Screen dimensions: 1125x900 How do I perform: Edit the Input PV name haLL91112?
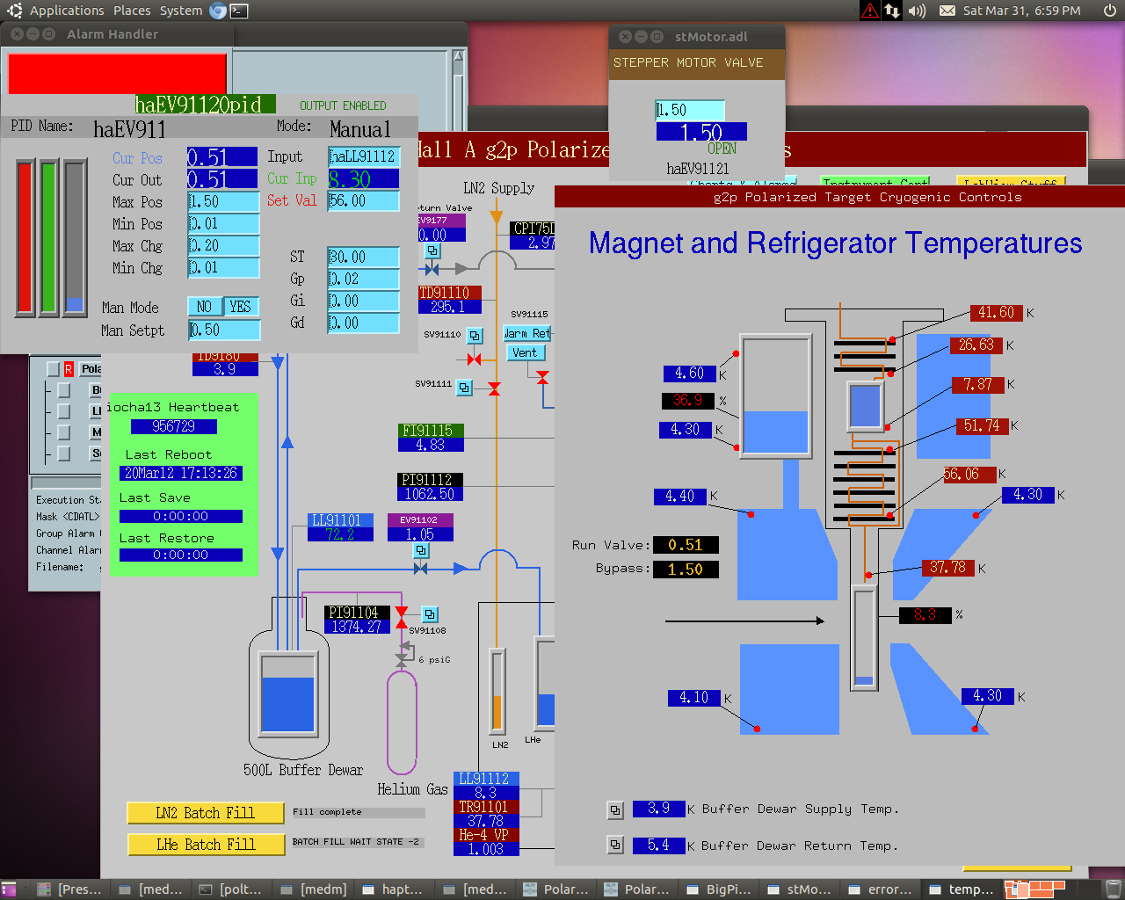pos(364,156)
